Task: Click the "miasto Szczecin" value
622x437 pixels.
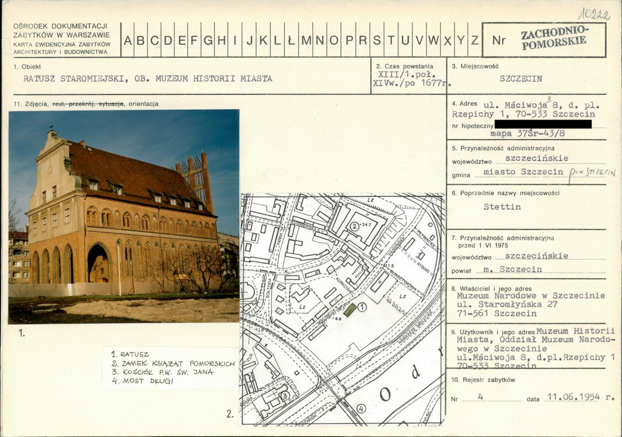Action: 523,172
